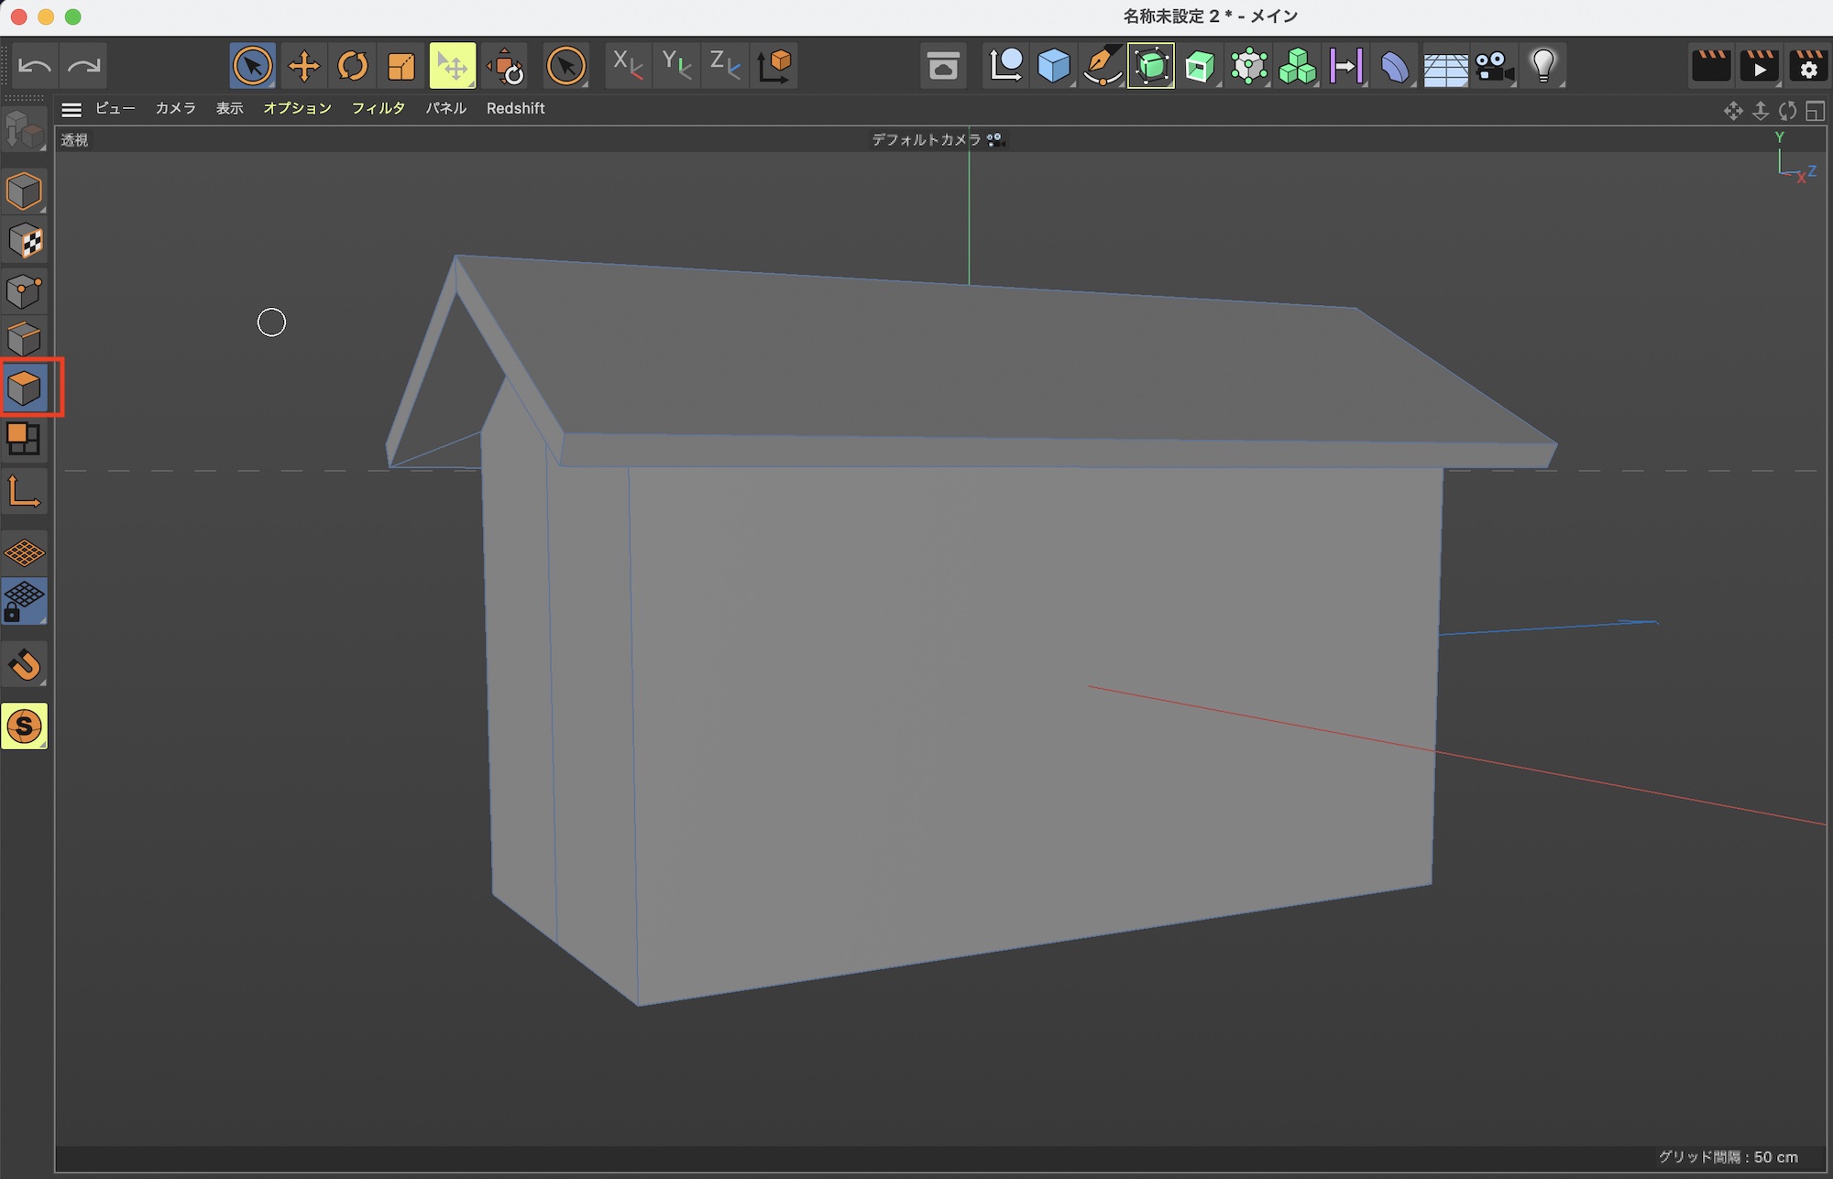
Task: Open the Render Settings clapperboard gear
Action: tap(1807, 66)
